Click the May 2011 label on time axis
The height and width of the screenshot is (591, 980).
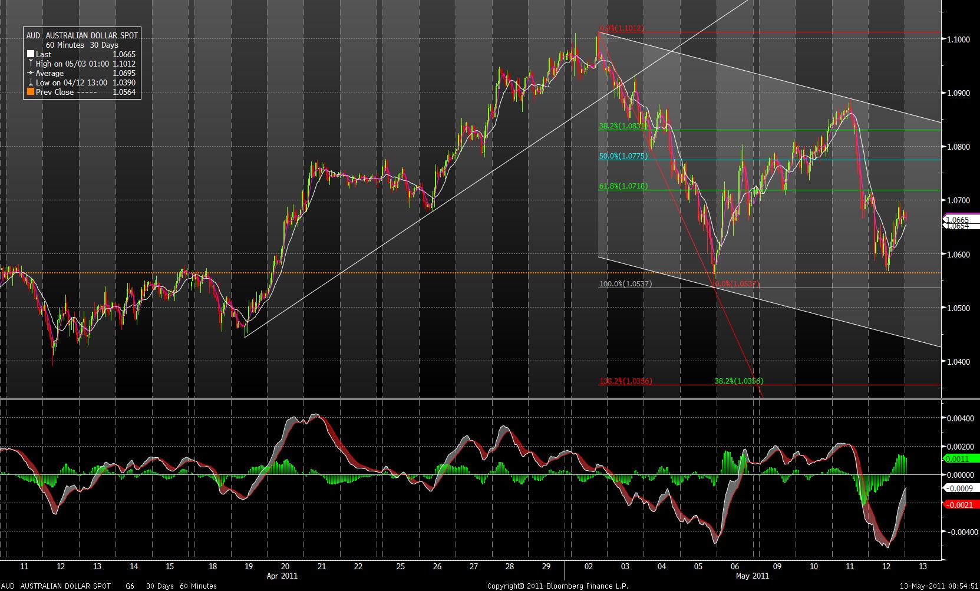click(753, 576)
